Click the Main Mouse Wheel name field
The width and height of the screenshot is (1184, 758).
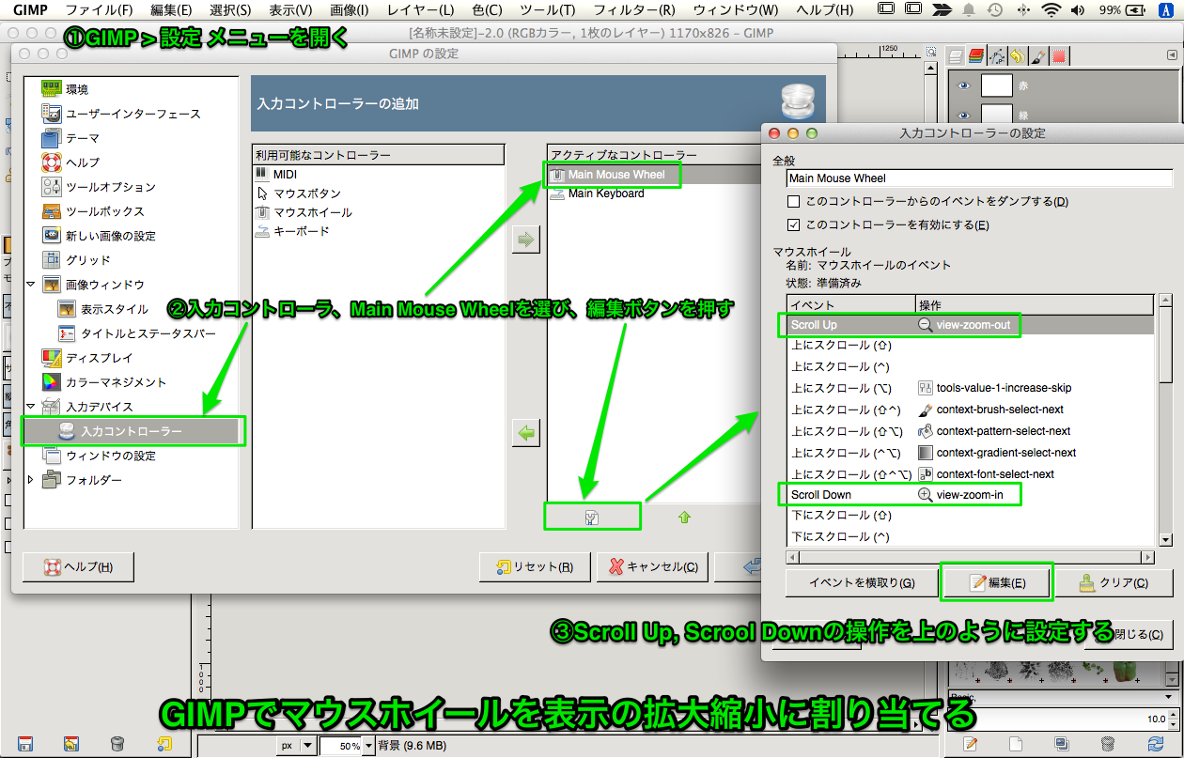coord(979,178)
